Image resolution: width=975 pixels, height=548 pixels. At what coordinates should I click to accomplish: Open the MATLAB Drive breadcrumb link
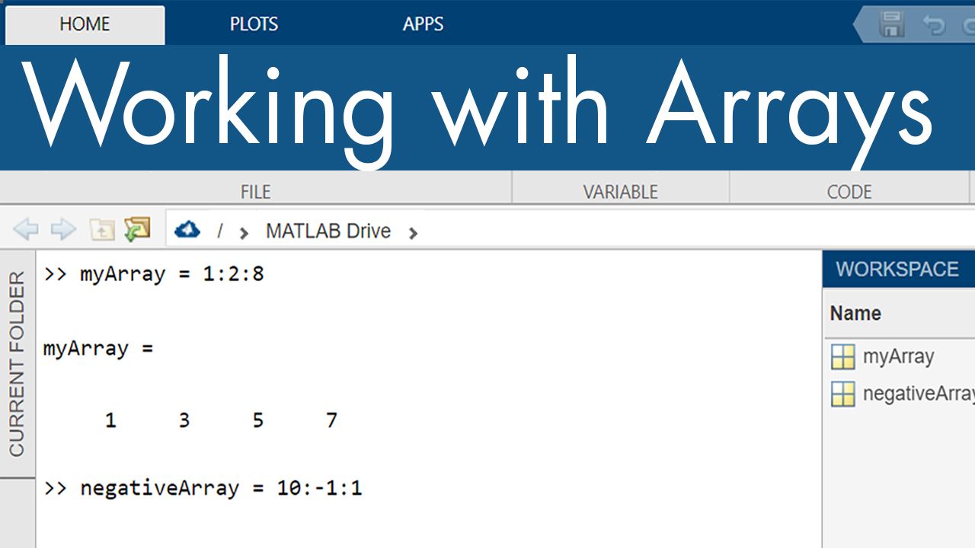pyautogui.click(x=328, y=231)
